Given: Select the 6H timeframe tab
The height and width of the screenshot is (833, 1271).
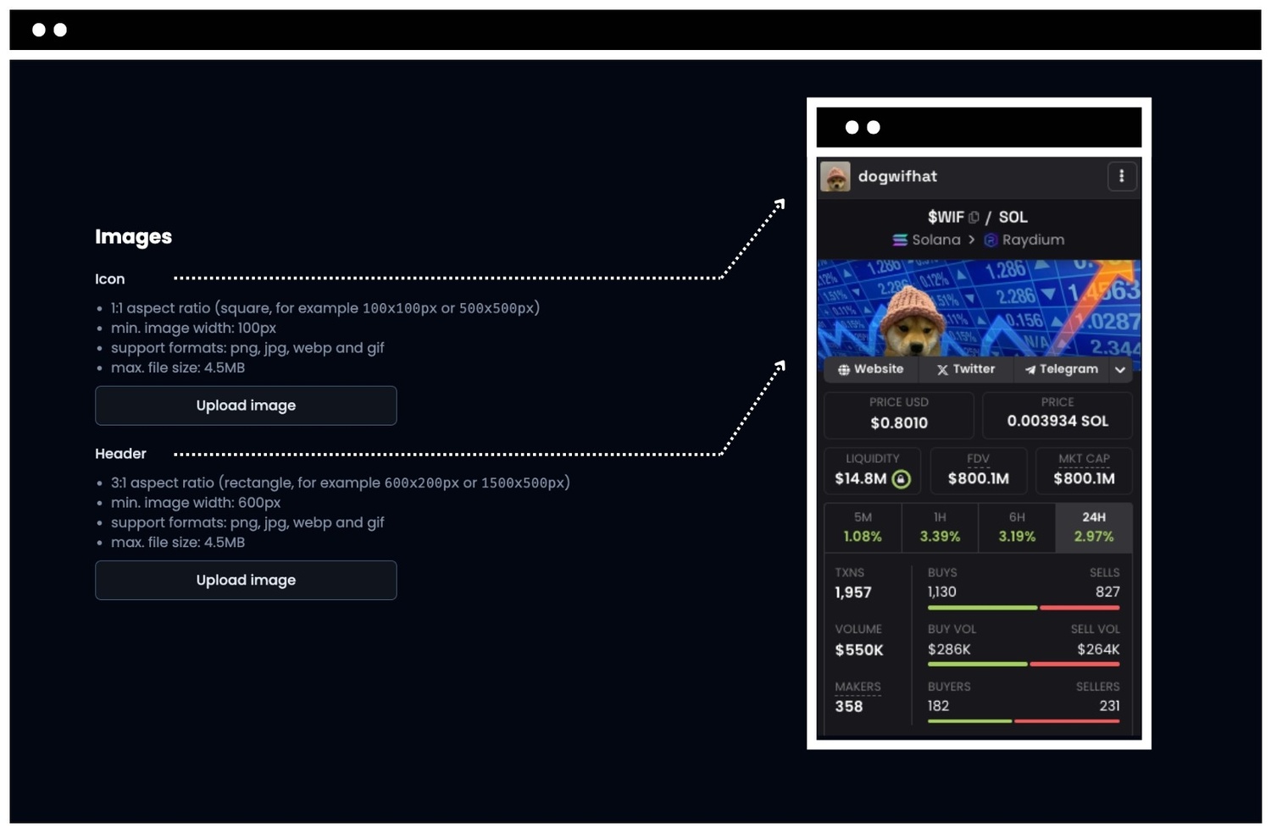Looking at the screenshot, I should tap(1017, 527).
